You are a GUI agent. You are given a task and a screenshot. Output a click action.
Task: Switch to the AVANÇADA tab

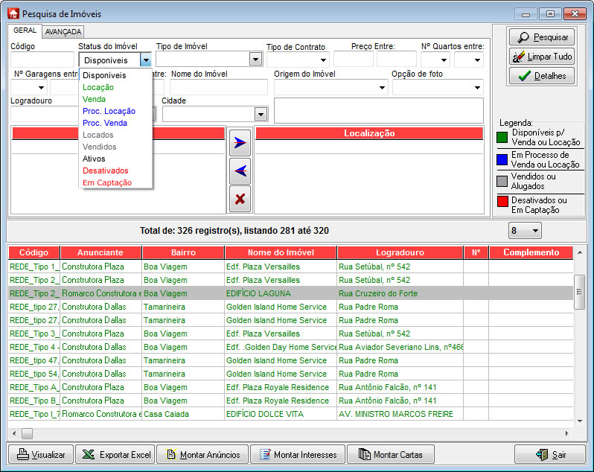point(63,32)
